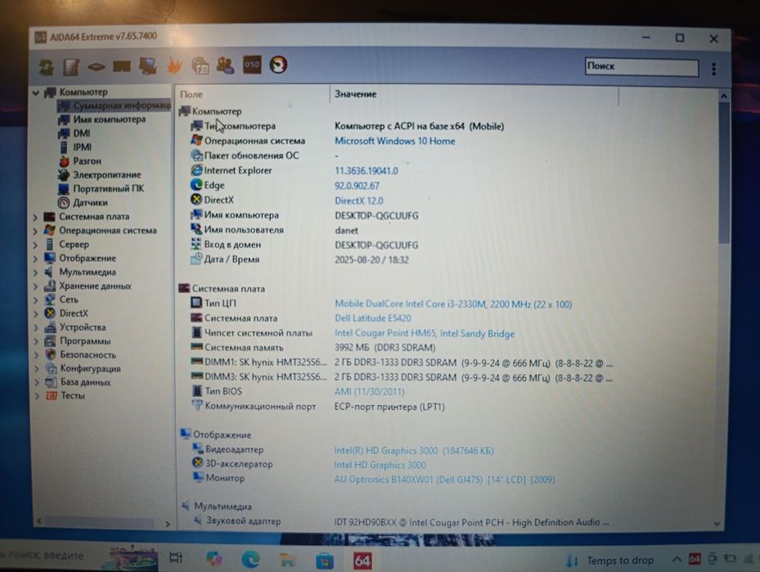This screenshot has width=760, height=572.
Task: Select Суммарная информация in the tree
Action: tap(114, 106)
